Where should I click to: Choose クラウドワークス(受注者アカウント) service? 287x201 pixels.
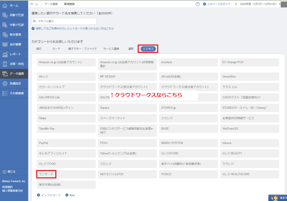point(128,87)
